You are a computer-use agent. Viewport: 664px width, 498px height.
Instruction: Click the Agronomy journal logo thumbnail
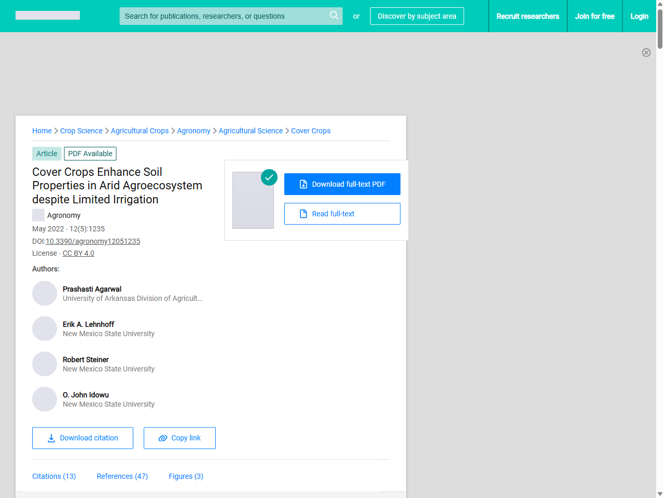point(38,215)
